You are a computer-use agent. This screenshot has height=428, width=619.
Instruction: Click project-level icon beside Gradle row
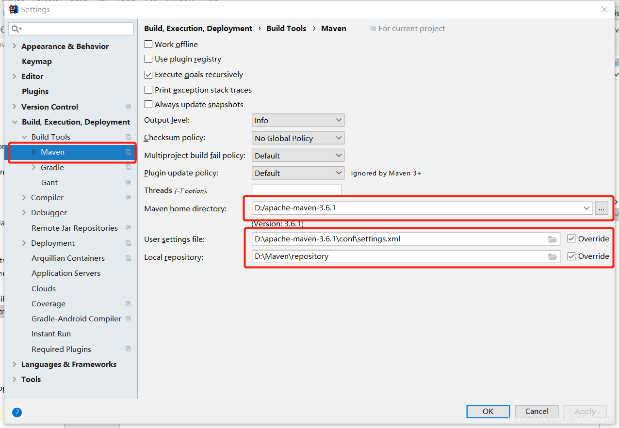pyautogui.click(x=129, y=167)
